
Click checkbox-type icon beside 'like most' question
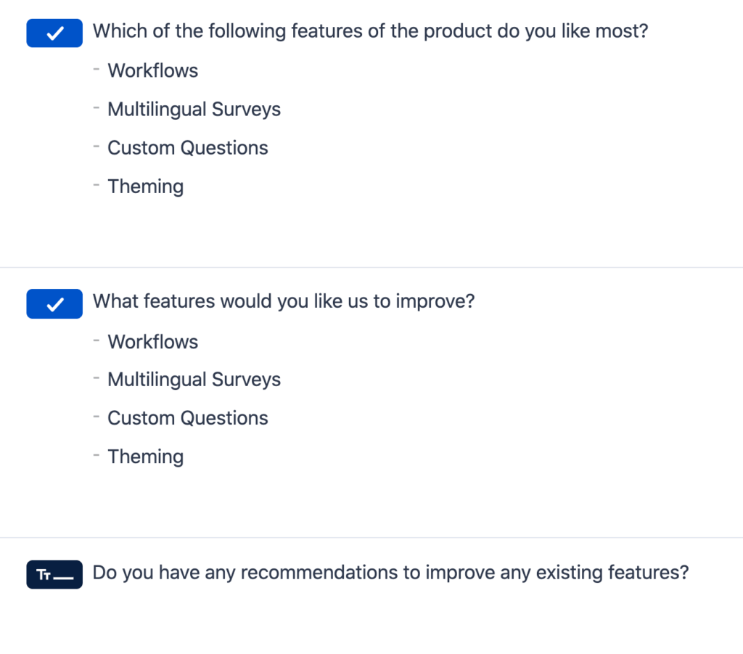coord(54,33)
